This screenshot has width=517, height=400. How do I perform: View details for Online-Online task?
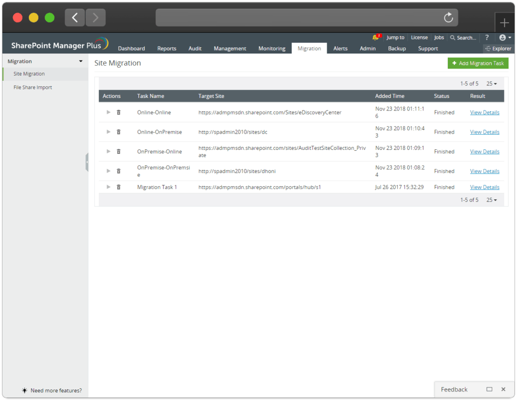[485, 112]
